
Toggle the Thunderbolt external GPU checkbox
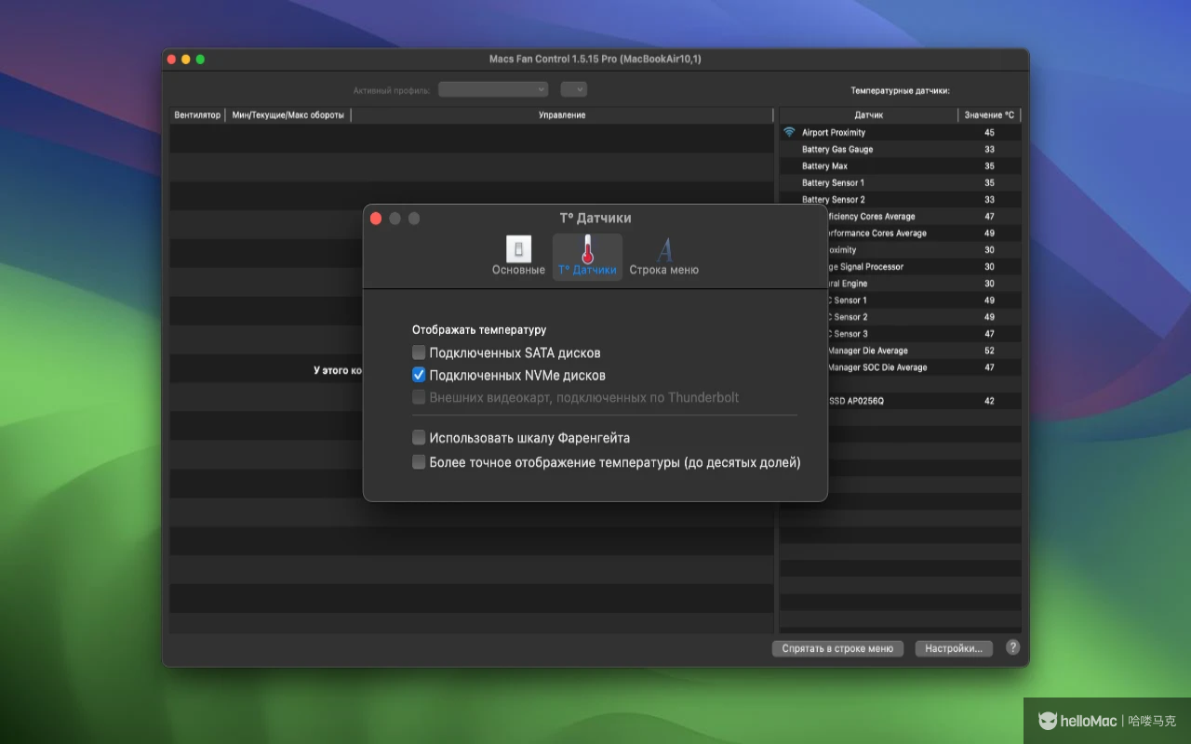(x=419, y=397)
